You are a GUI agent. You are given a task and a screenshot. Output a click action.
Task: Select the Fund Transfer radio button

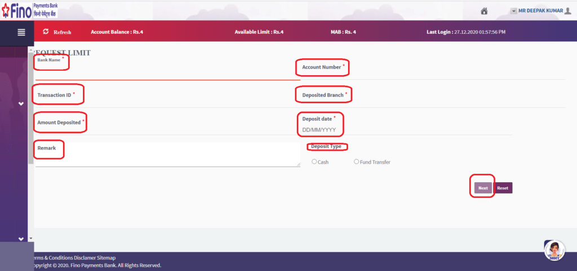coord(356,161)
